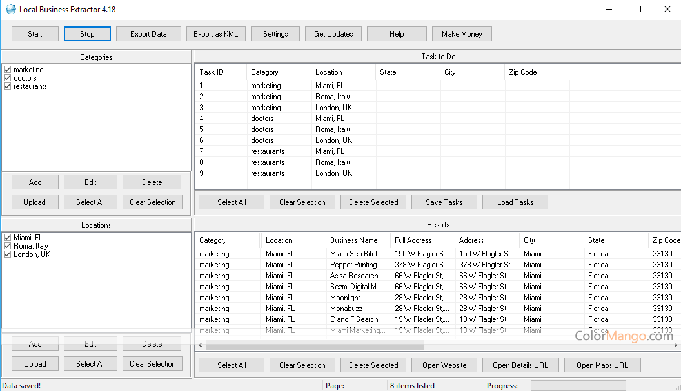Image resolution: width=681 pixels, height=391 pixels.
Task: Click the Export as KML button
Action: pyautogui.click(x=215, y=34)
